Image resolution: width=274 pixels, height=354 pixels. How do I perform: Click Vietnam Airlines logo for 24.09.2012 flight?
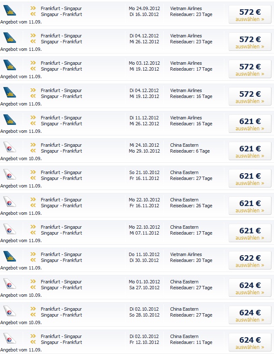click(x=10, y=11)
